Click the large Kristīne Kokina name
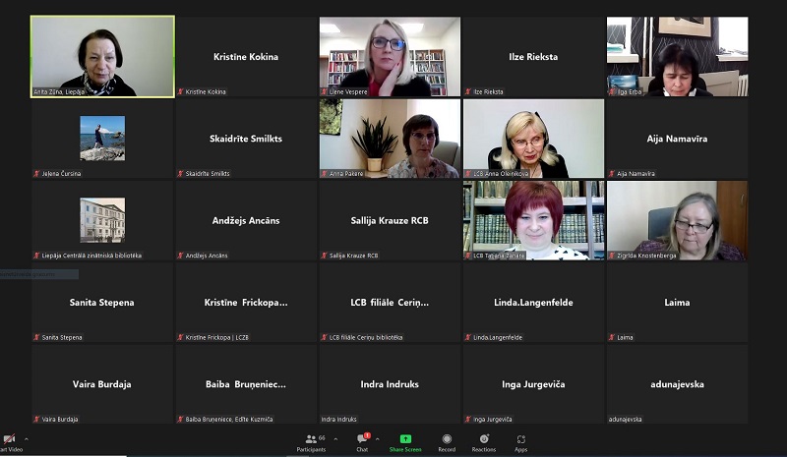This screenshot has width=787, height=457. point(246,57)
